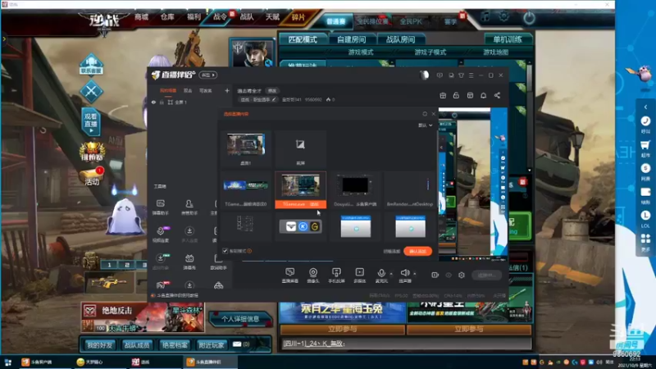
Task: Add a new scene with plus icon
Action: [227, 90]
